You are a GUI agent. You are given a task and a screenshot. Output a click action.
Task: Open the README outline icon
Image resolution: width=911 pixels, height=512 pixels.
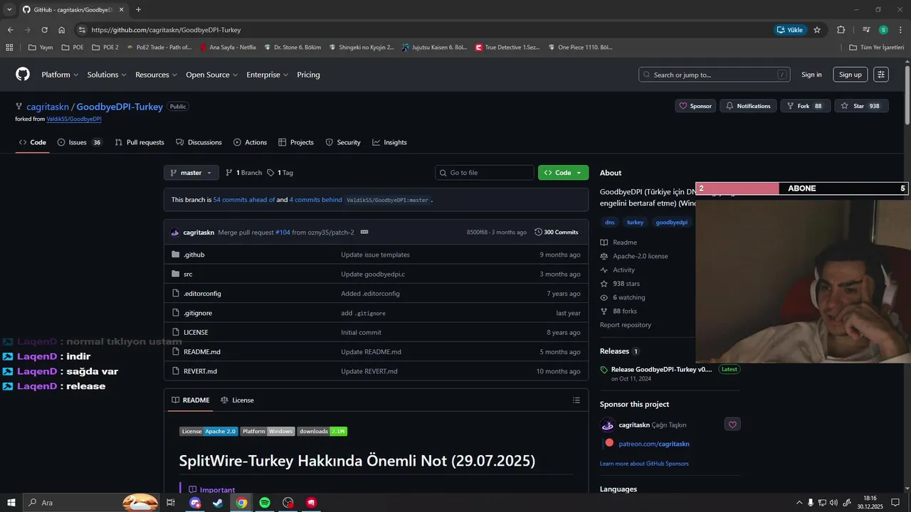click(576, 400)
